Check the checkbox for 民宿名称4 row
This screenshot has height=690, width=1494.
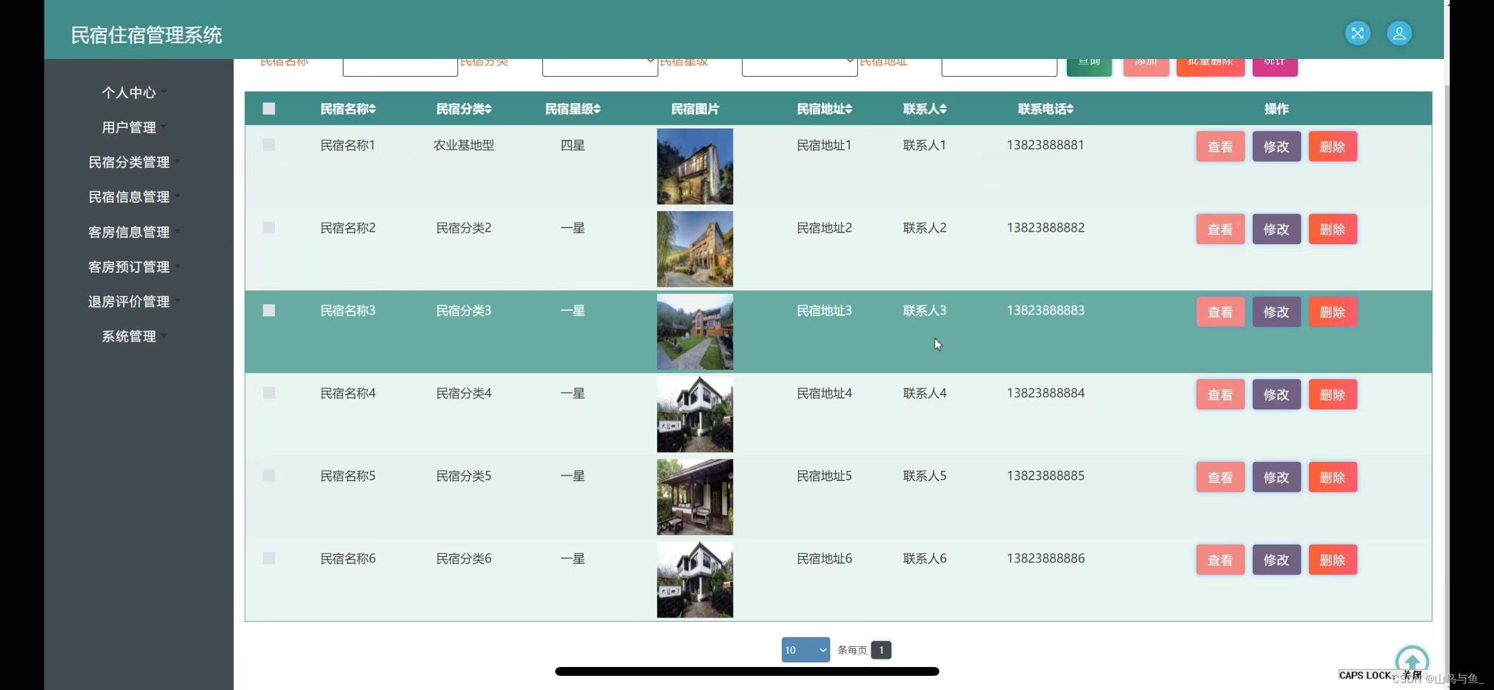[x=269, y=393]
